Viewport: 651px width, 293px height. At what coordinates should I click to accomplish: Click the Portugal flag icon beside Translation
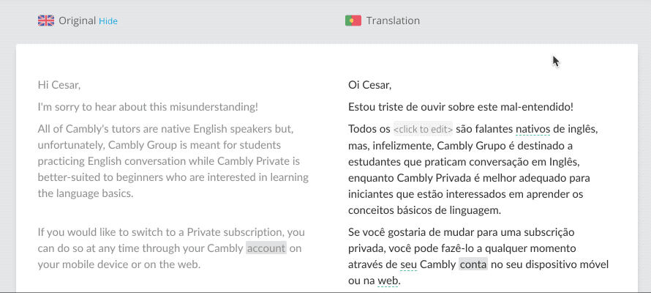[353, 21]
